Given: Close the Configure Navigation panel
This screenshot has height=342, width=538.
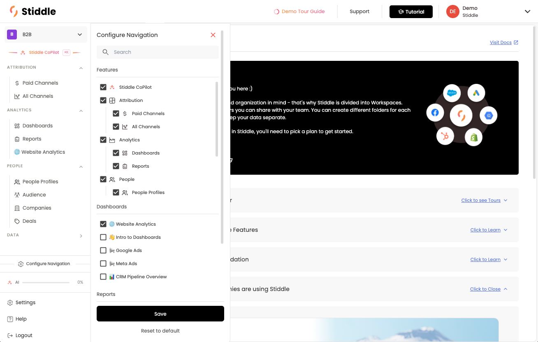Looking at the screenshot, I should pyautogui.click(x=213, y=35).
